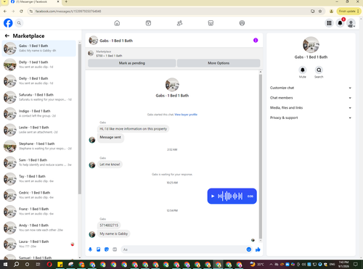Open the Stephane - 1 bed 1 bath chat
The image size is (363, 269).
click(39, 146)
